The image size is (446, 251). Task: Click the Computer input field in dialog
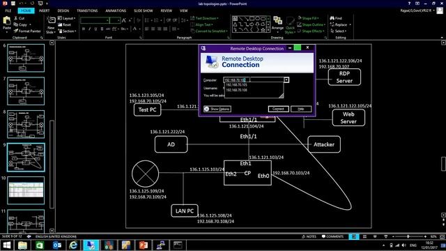[x=254, y=80]
